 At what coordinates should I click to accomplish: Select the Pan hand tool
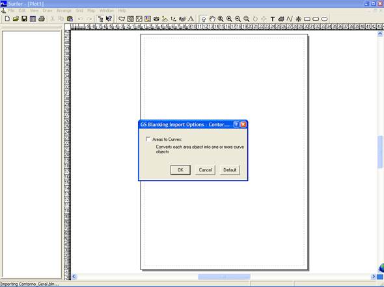point(212,19)
